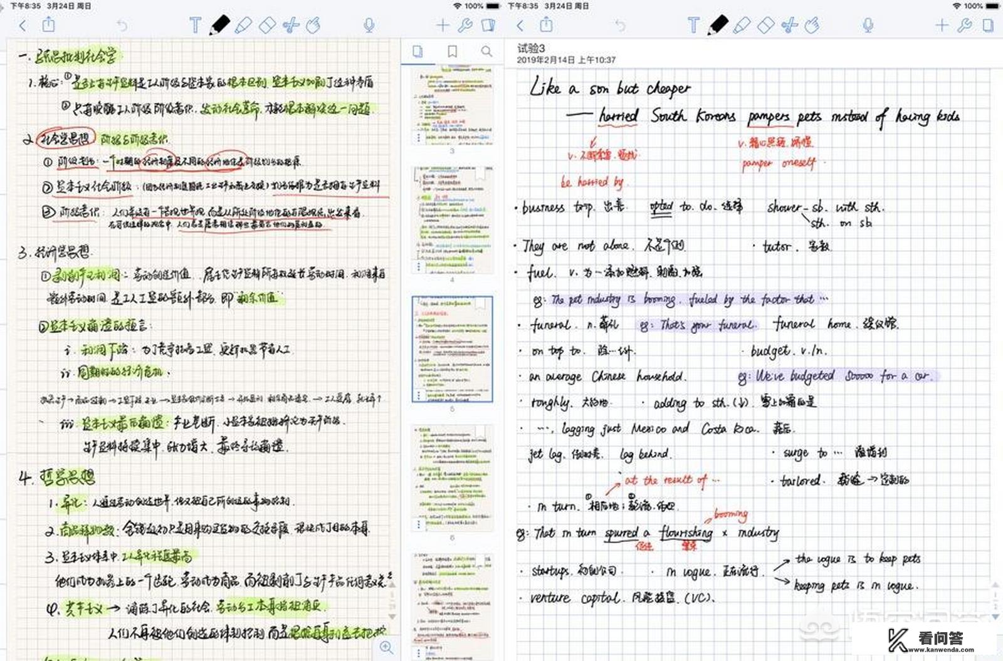Select the Text tool in left note
The image size is (1003, 661).
[195, 25]
